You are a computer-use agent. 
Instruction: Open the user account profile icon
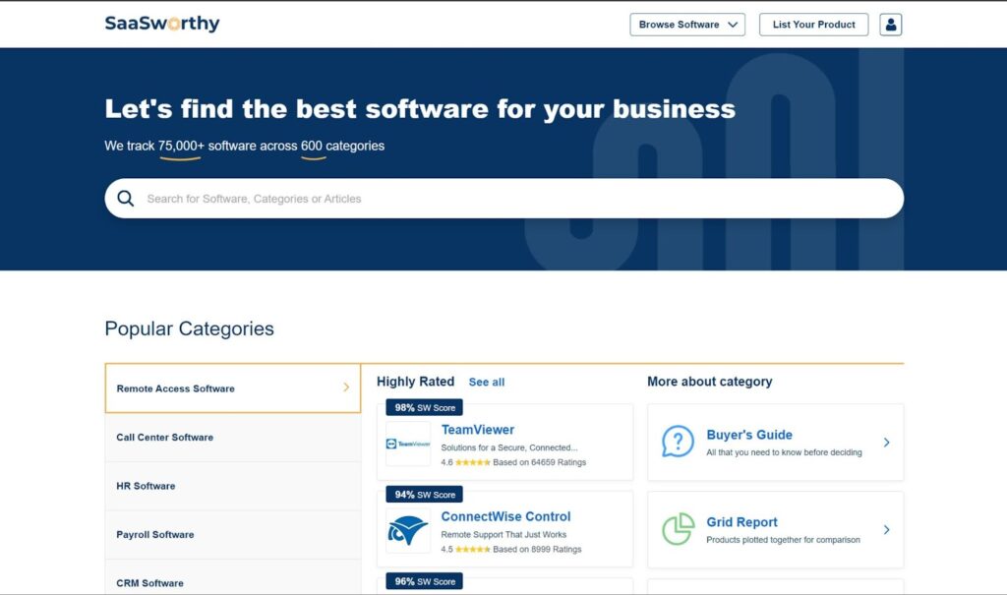(890, 25)
